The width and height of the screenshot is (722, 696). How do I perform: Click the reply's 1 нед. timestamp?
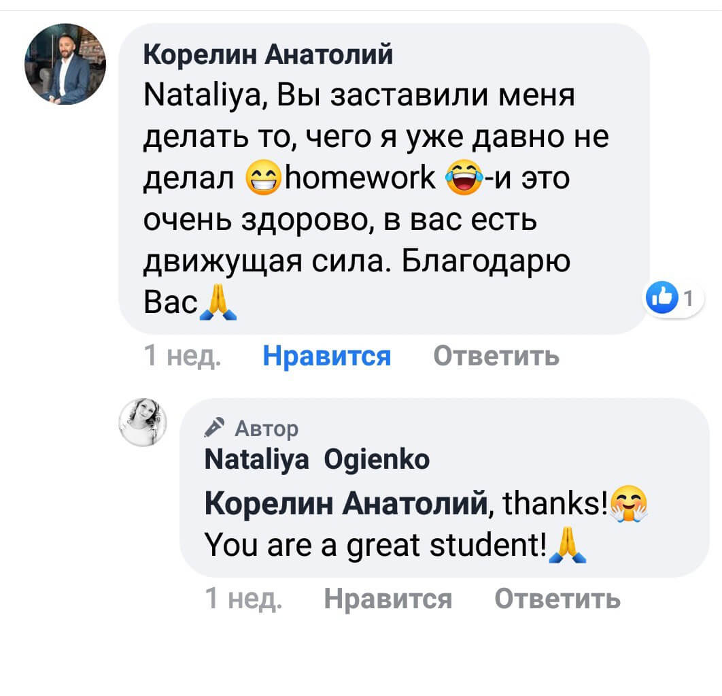pyautogui.click(x=243, y=599)
